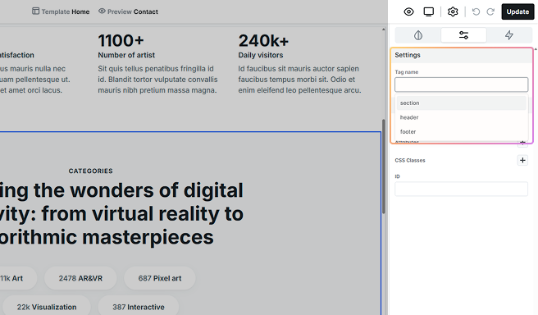Click the Undo arrow icon
The width and height of the screenshot is (538, 315).
(x=476, y=12)
